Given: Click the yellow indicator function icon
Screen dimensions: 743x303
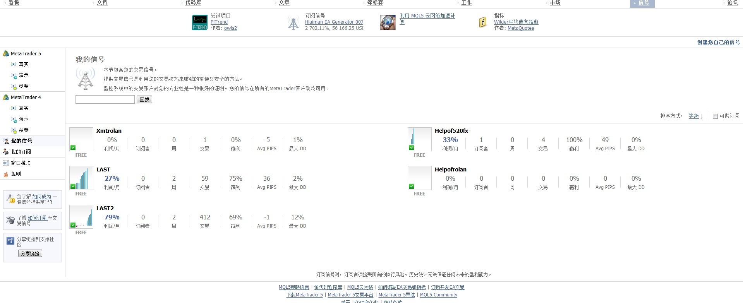Looking at the screenshot, I should coord(482,22).
